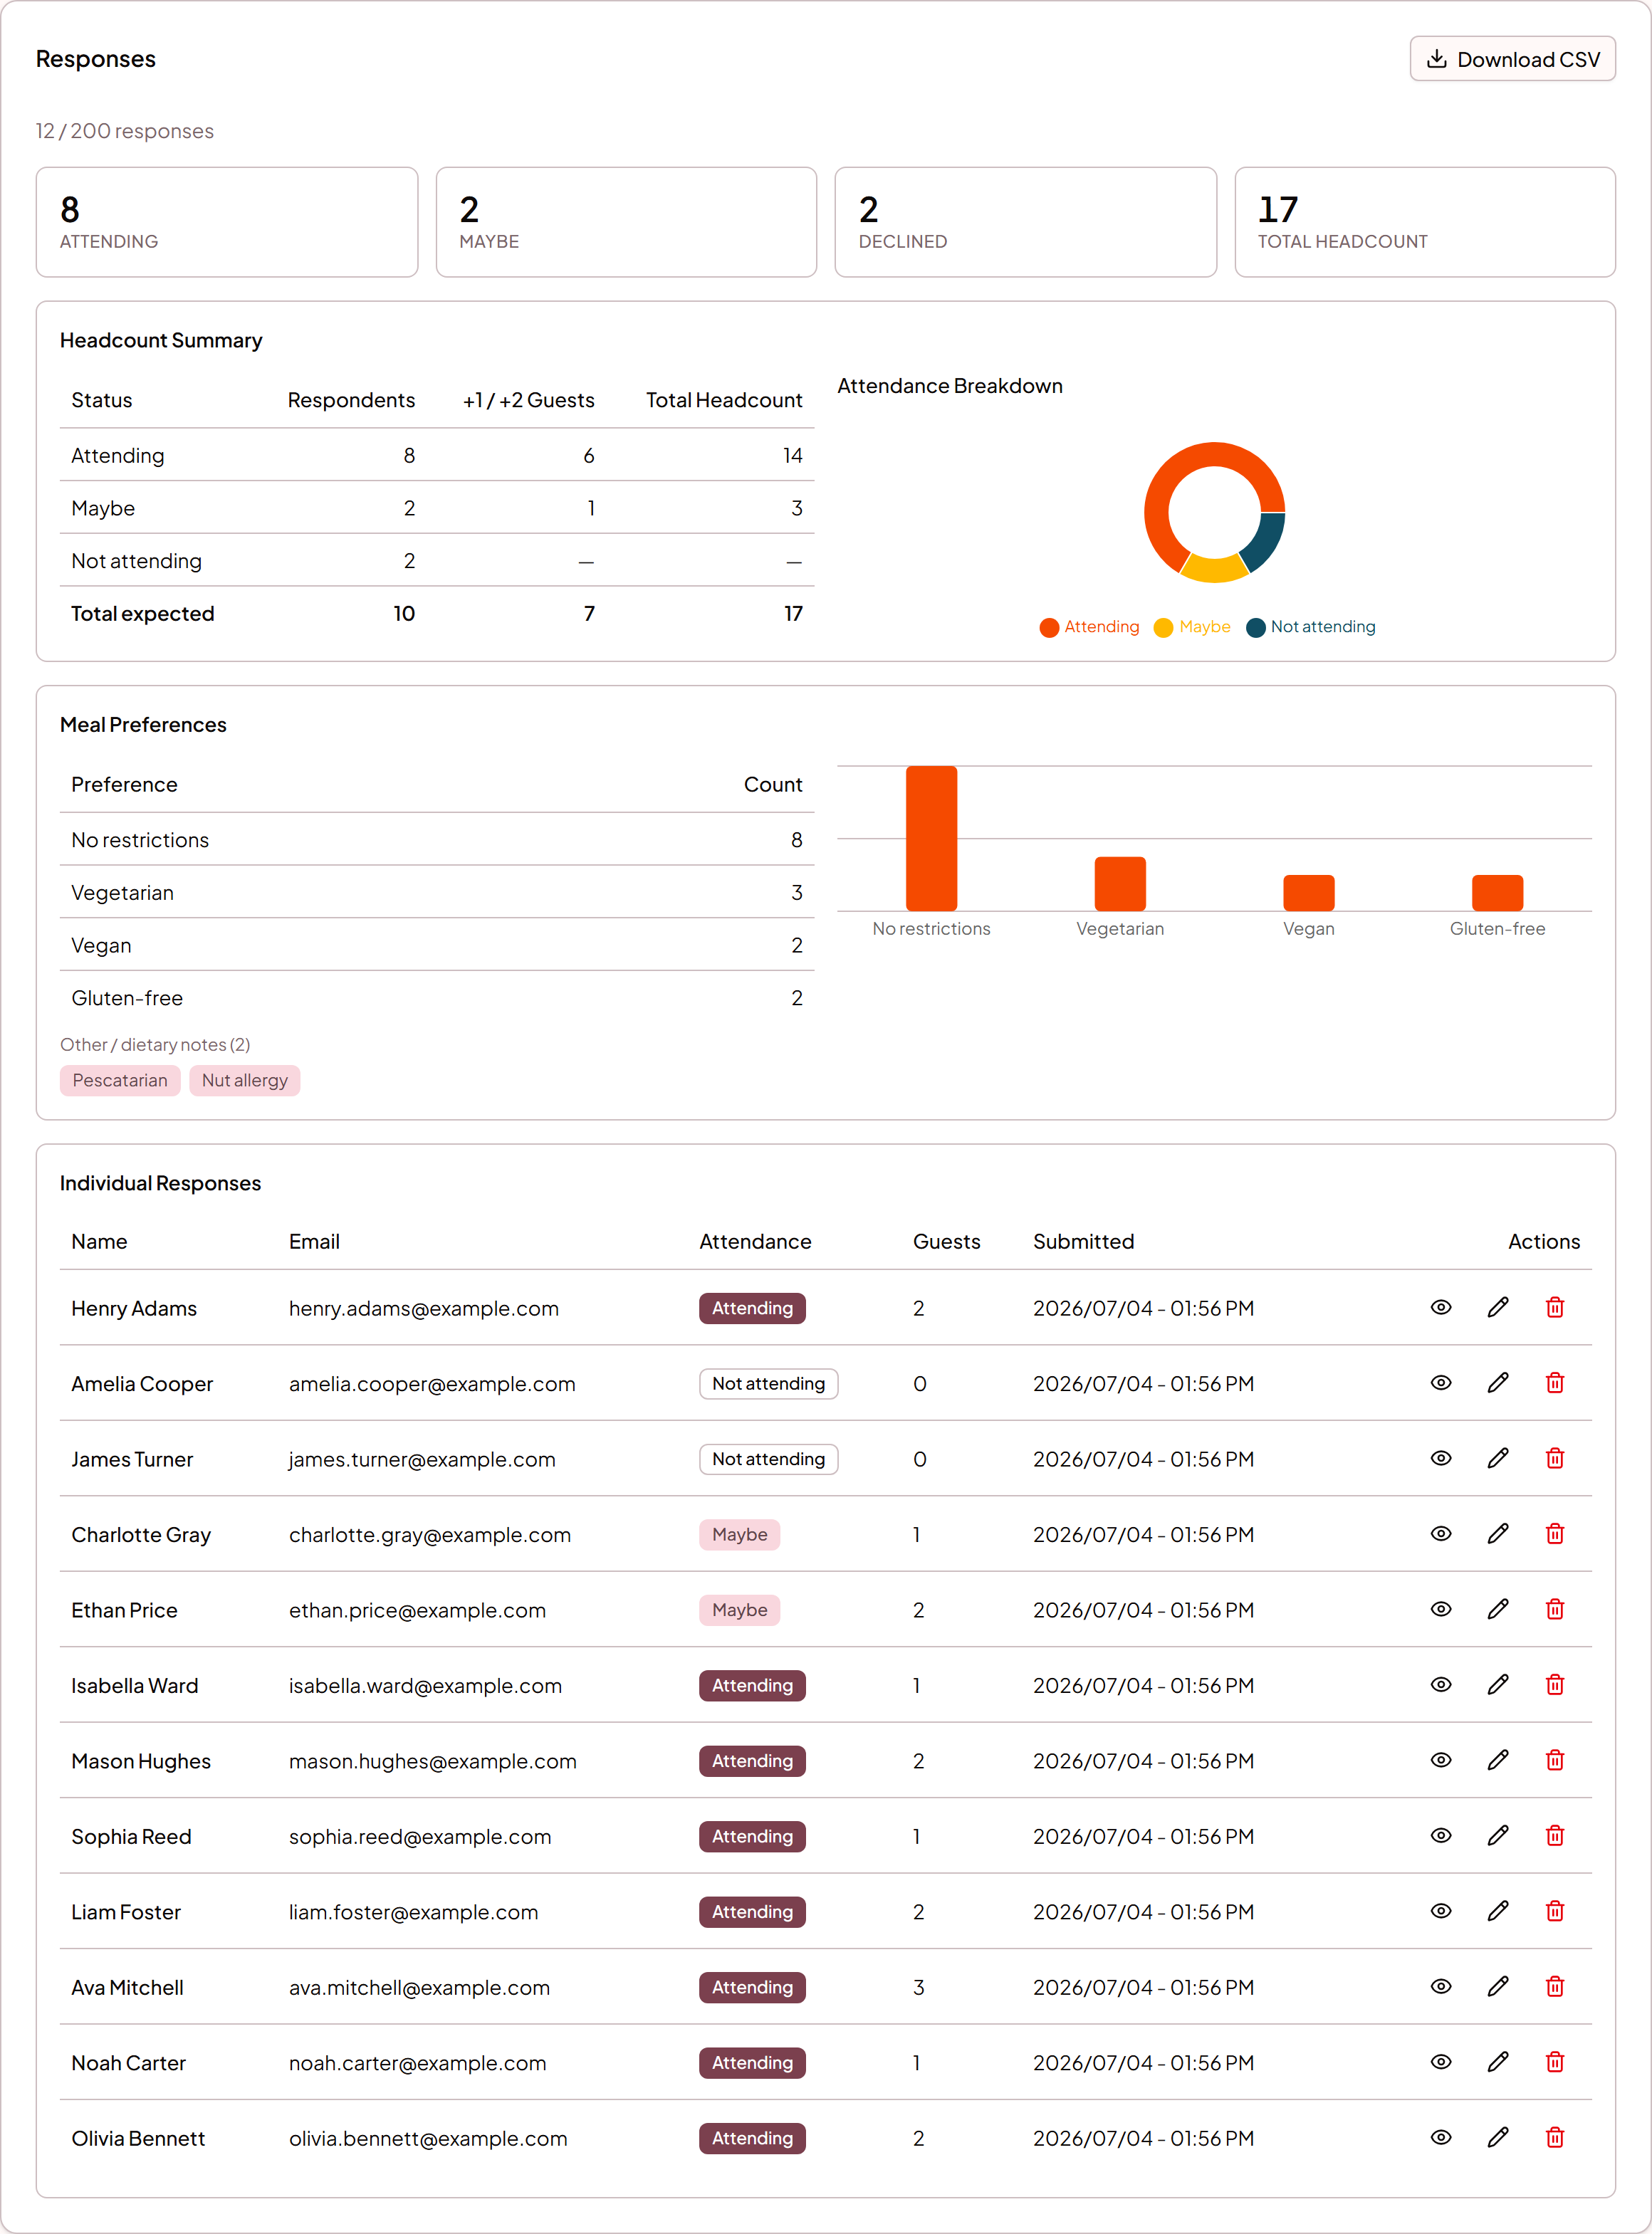This screenshot has width=1652, height=2234.
Task: Delete Mason Hughes response
Action: tap(1554, 1760)
